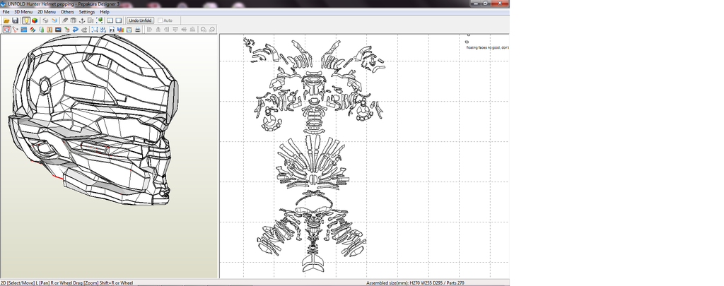Open the Settings menu

point(86,12)
